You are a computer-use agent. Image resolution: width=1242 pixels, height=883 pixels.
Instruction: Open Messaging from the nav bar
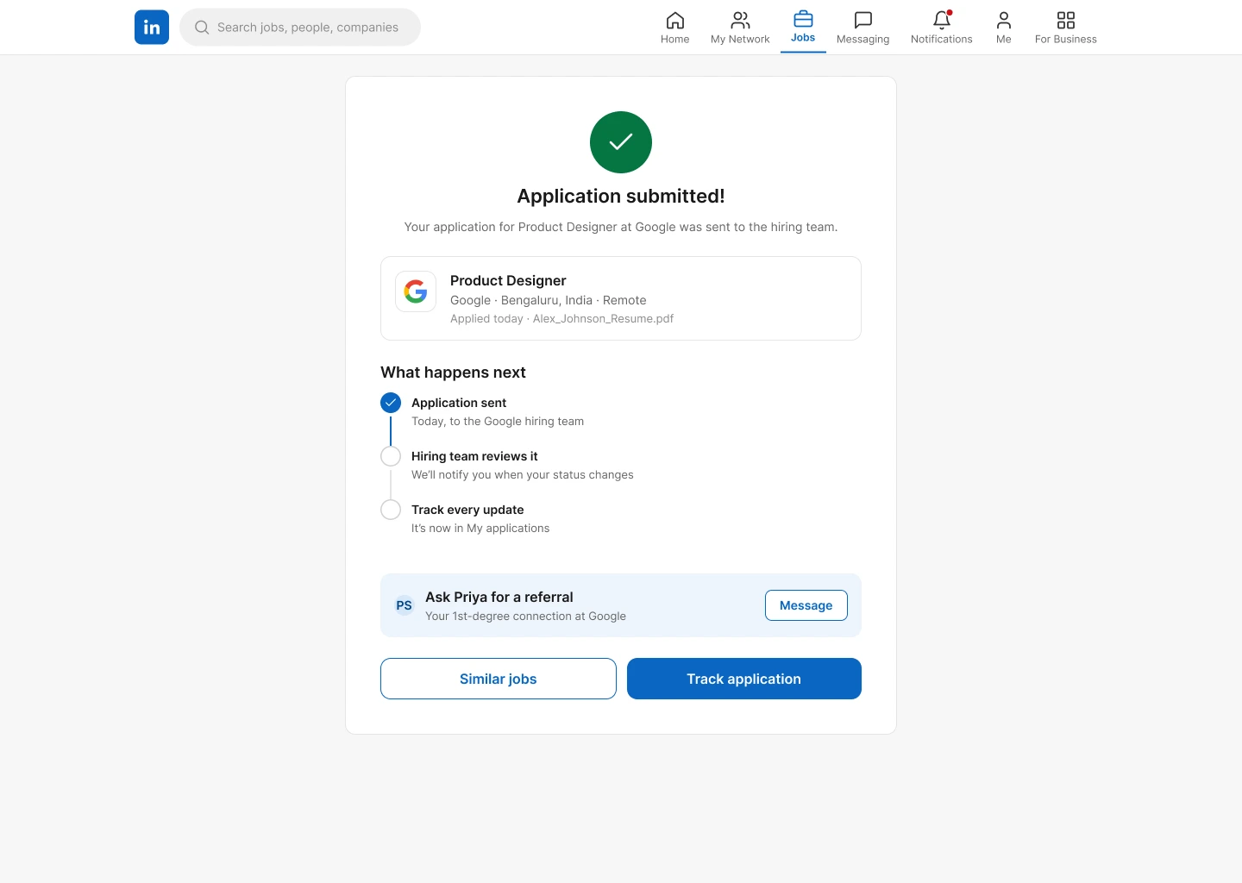point(862,28)
